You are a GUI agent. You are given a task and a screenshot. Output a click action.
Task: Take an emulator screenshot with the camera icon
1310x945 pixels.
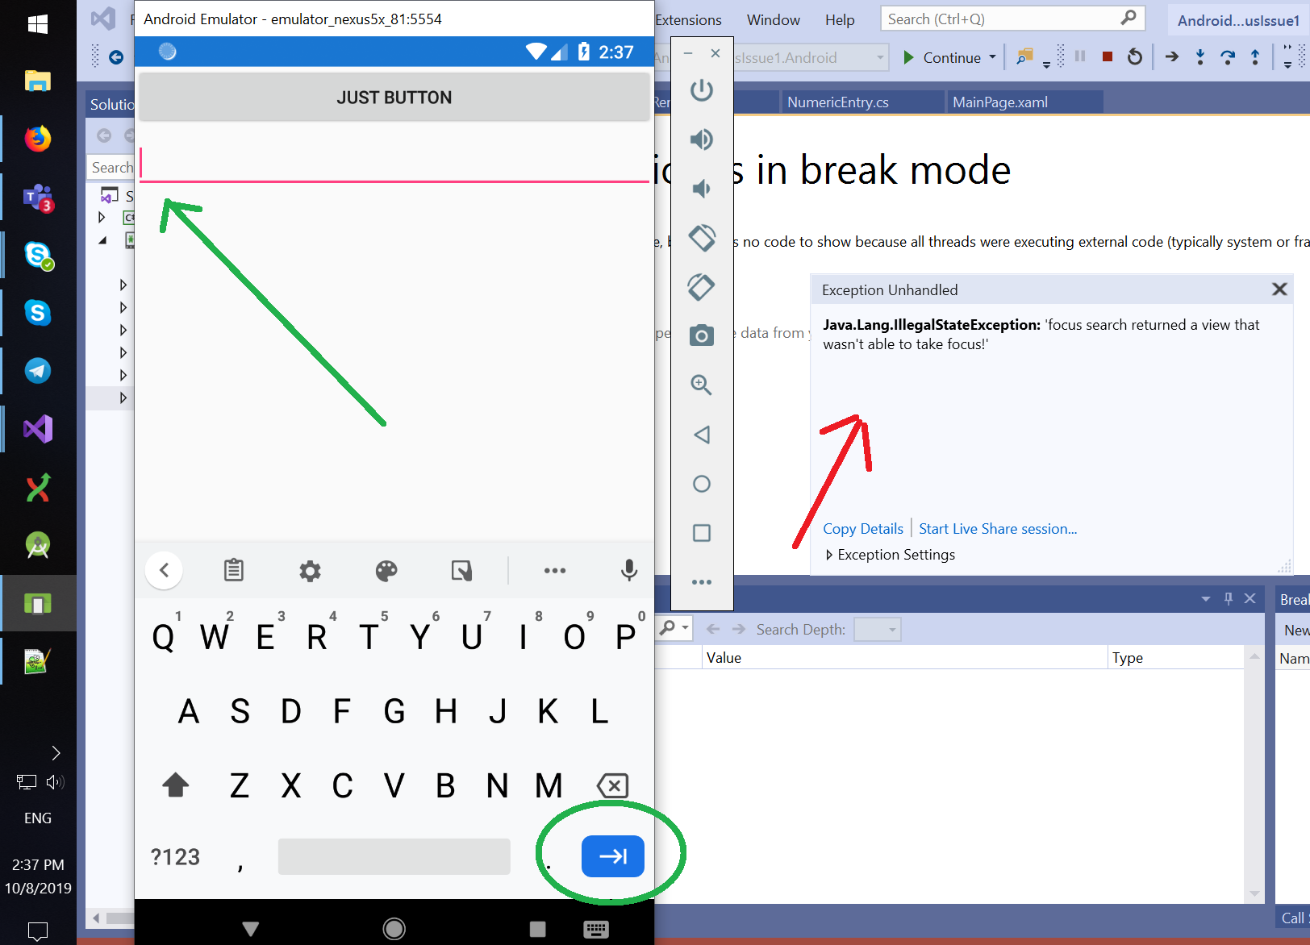point(702,335)
